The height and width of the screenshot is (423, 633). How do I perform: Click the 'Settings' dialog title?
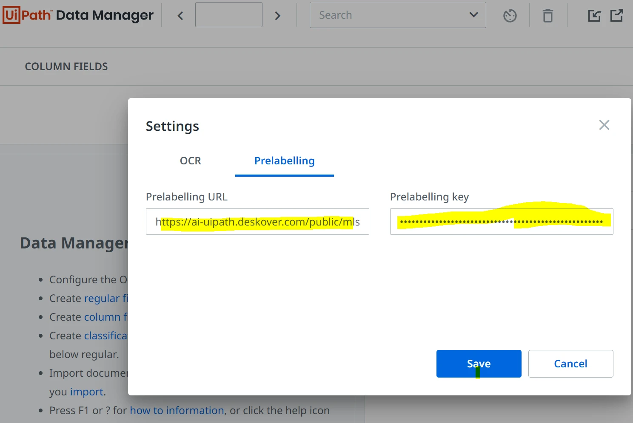(x=172, y=126)
